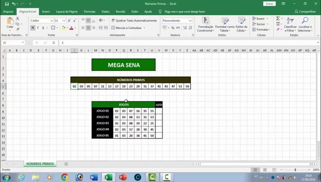This screenshot has width=321, height=182.
Task: Switch to the Exibir tab
Action: [135, 12]
